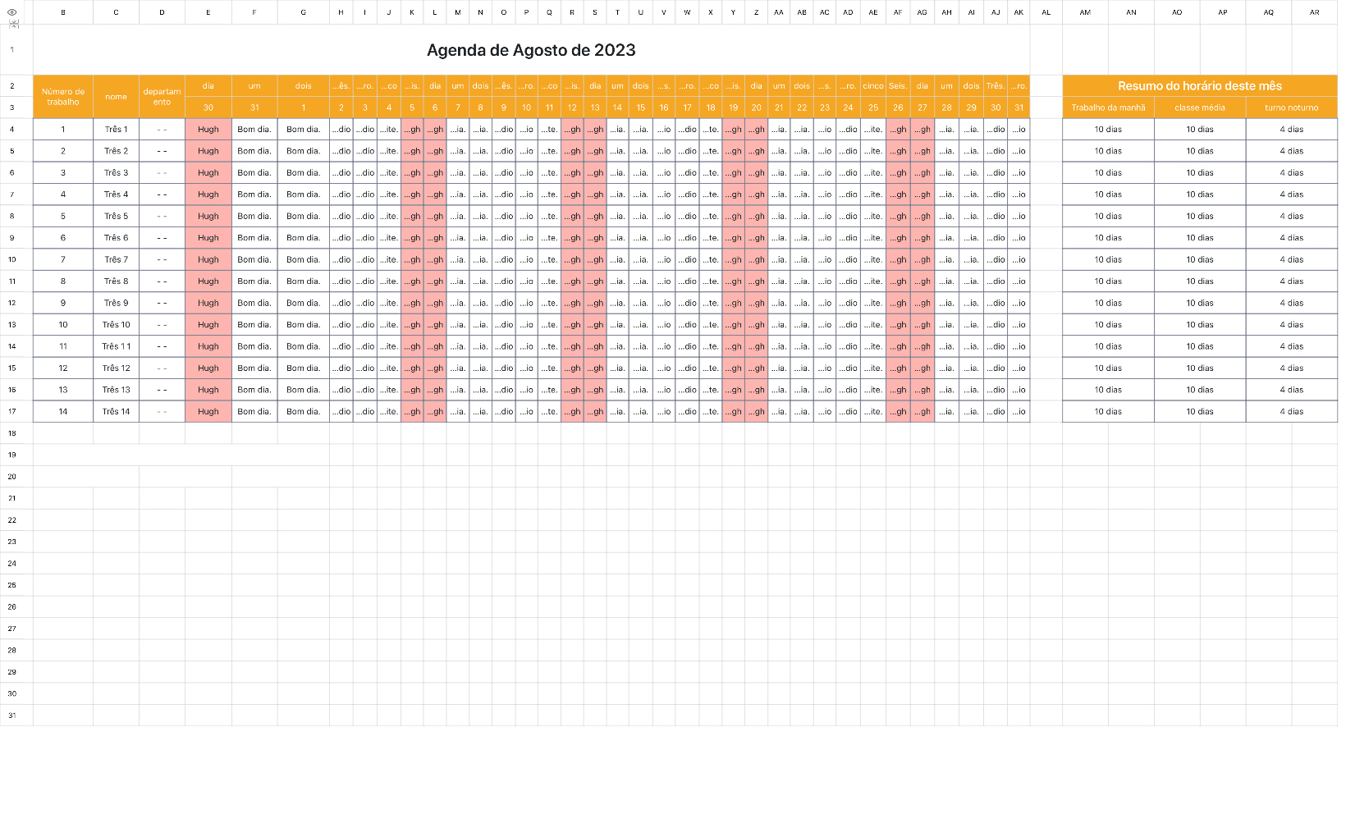This screenshot has height=837, width=1346.
Task: Select column G 'Bom dia.' in 'Três 4' row
Action: point(304,194)
